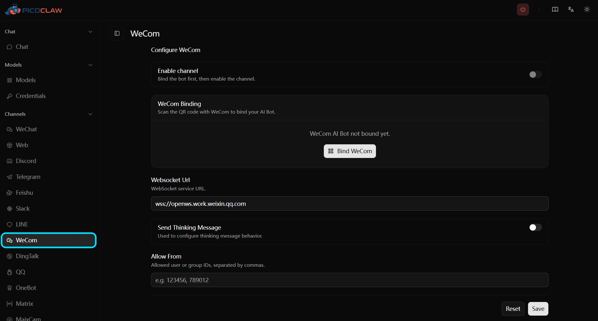
Task: Open the Slack channel settings
Action: click(49, 209)
